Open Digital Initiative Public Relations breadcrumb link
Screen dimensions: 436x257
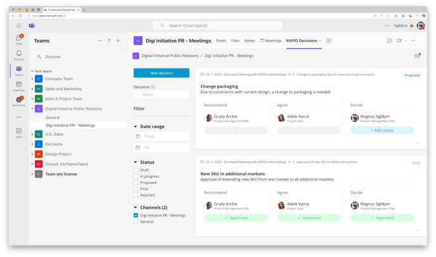click(x=170, y=56)
